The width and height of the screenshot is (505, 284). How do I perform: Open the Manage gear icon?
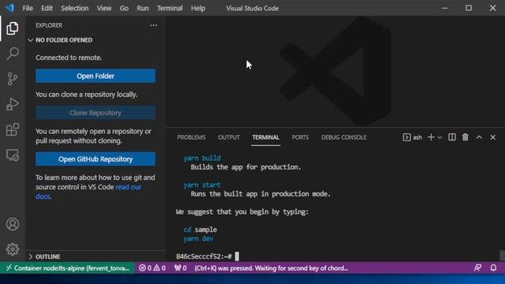(13, 249)
